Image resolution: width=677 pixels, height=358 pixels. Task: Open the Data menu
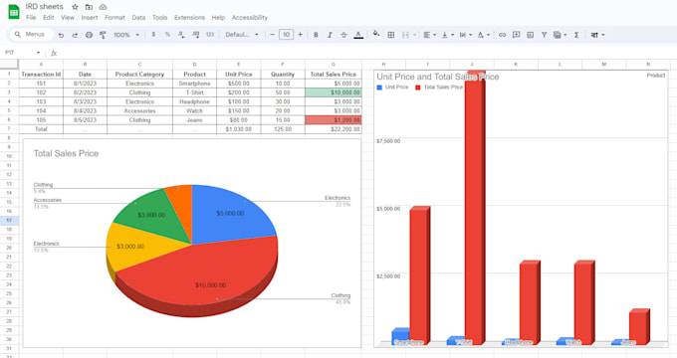click(138, 18)
